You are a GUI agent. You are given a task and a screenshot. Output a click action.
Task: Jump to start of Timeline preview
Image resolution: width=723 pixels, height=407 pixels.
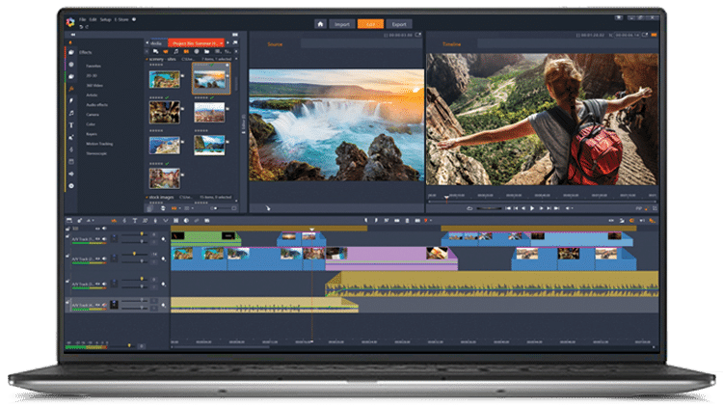tap(508, 208)
